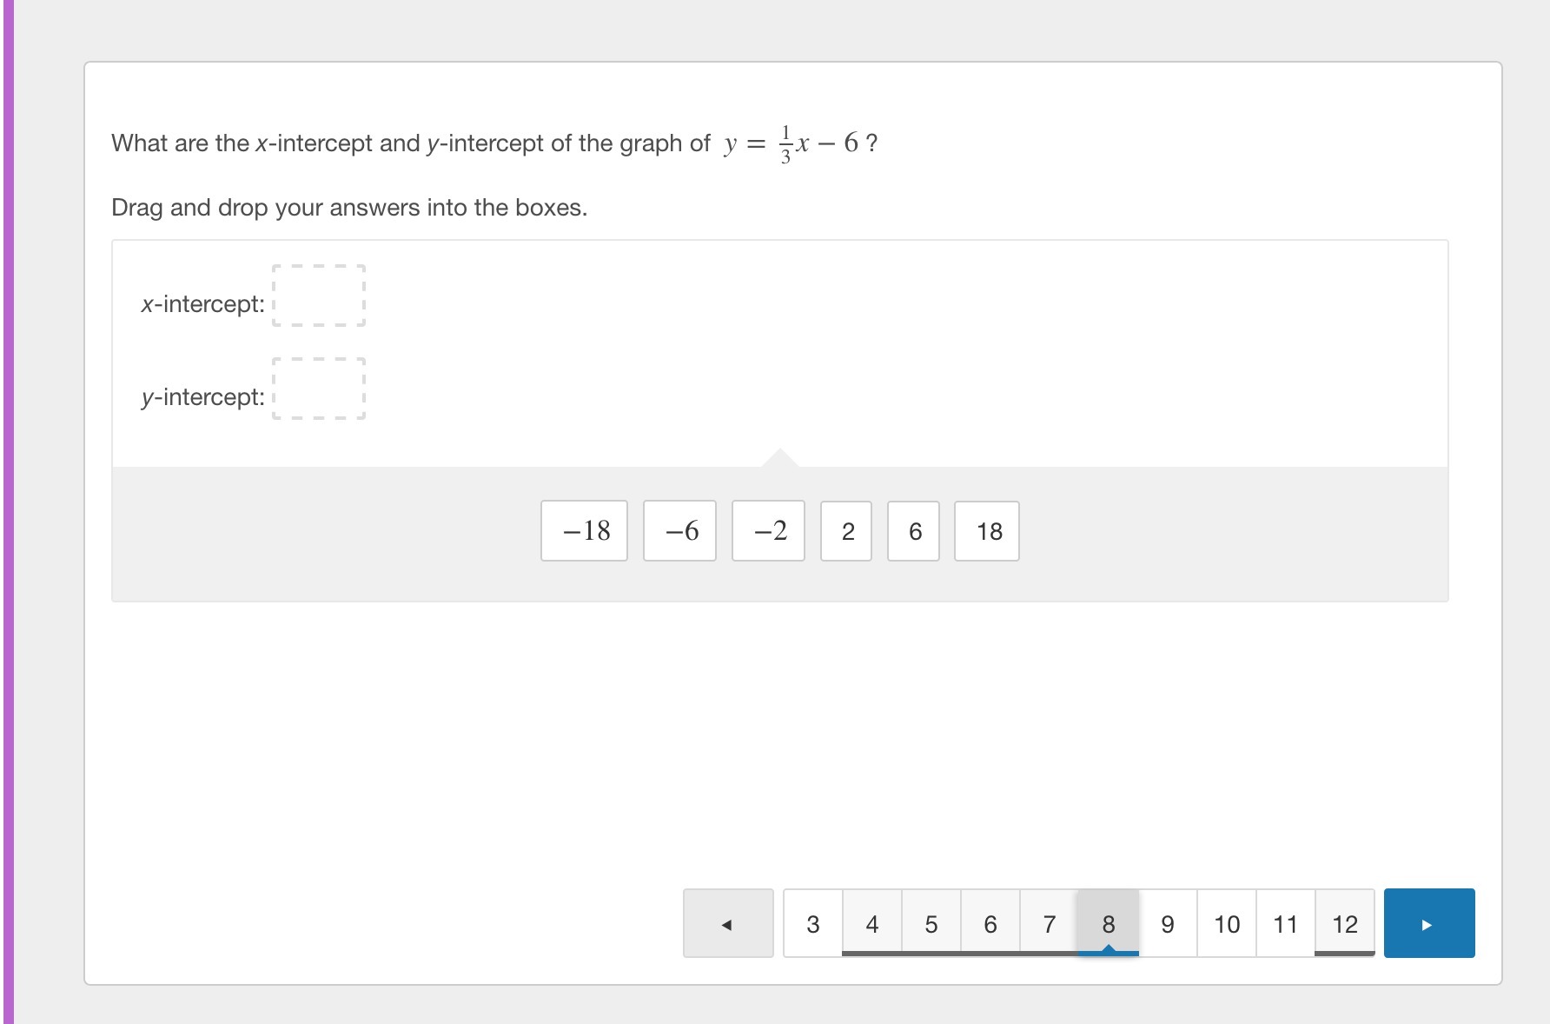
Task: Select the −6 answer tile
Action: click(679, 531)
